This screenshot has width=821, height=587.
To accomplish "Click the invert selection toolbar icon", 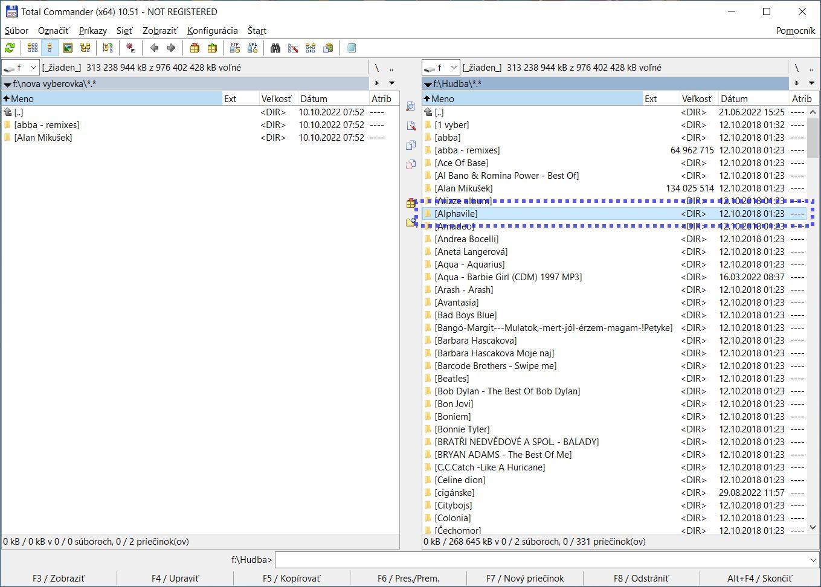I will [x=108, y=48].
